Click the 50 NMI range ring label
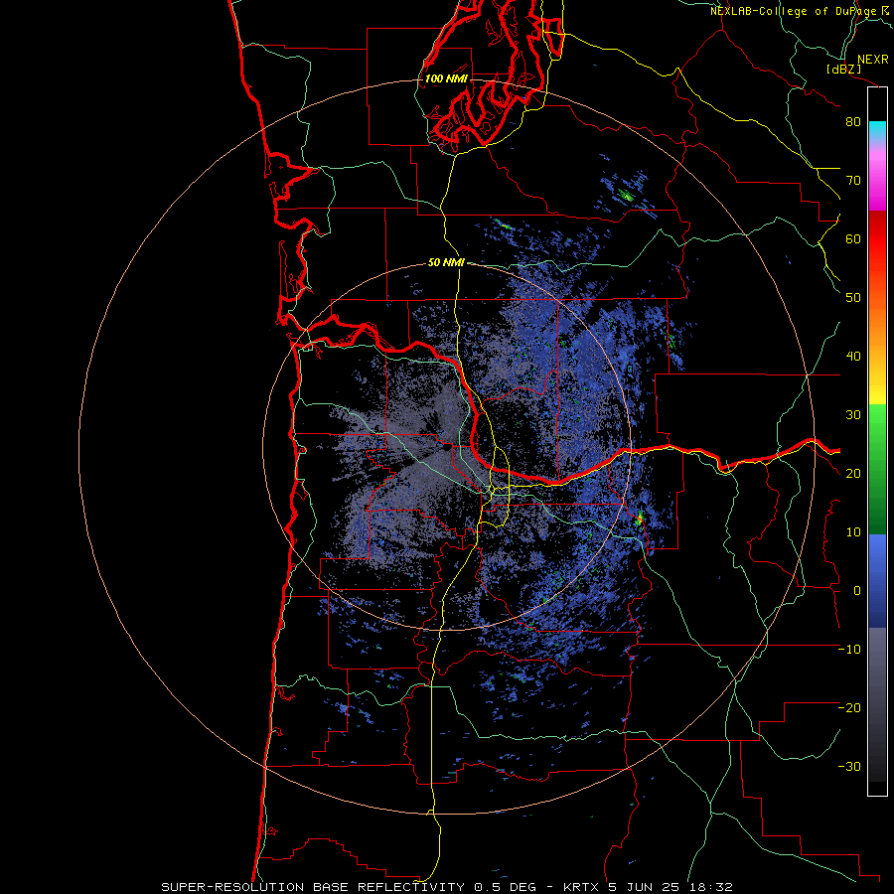Screen dimensions: 894x894 446,262
